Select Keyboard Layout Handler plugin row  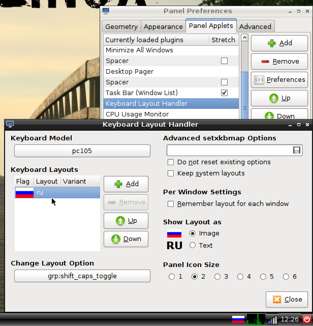171,104
